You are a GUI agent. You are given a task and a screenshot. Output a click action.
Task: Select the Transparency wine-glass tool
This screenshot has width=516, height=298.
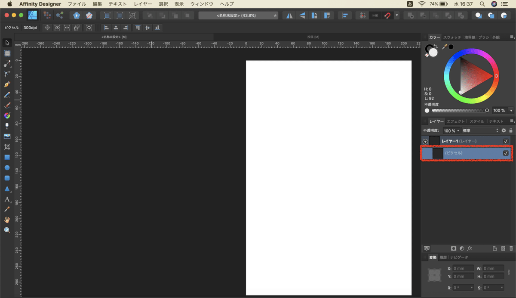tap(7, 126)
